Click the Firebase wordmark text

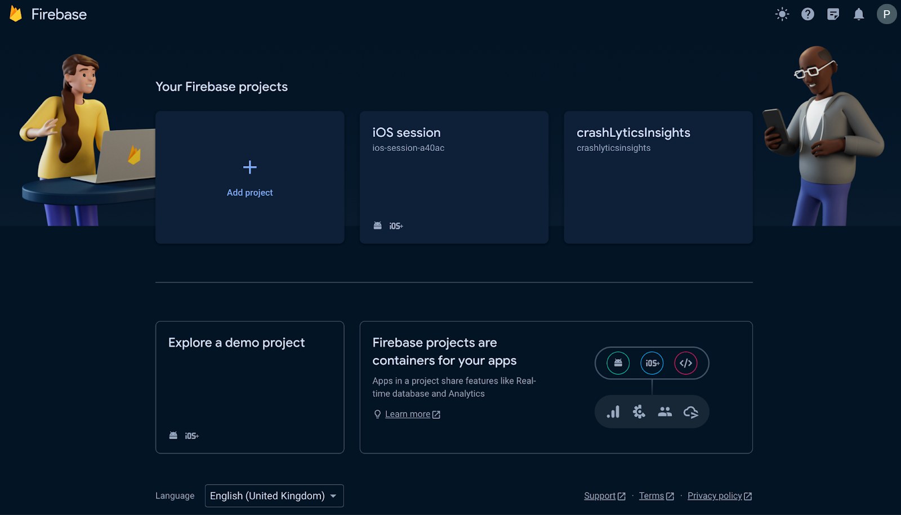(59, 14)
